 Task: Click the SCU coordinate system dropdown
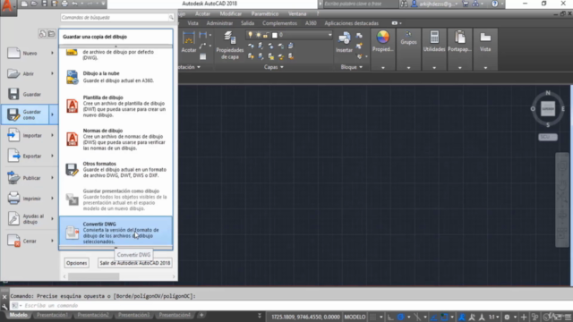click(x=547, y=137)
